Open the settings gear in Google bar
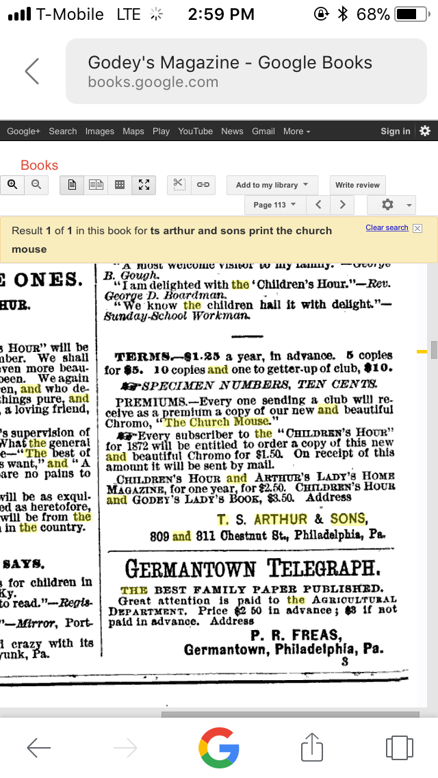The height and width of the screenshot is (778, 438). (x=425, y=131)
